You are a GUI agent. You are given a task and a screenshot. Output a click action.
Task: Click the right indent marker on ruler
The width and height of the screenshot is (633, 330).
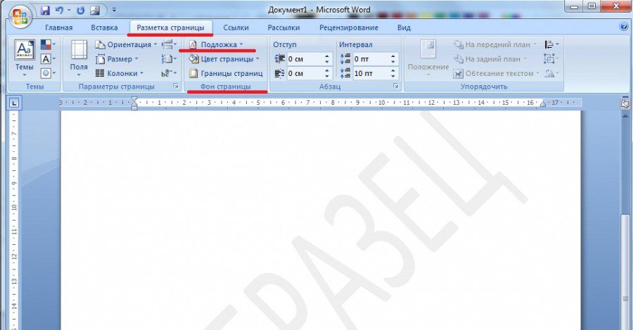click(542, 104)
